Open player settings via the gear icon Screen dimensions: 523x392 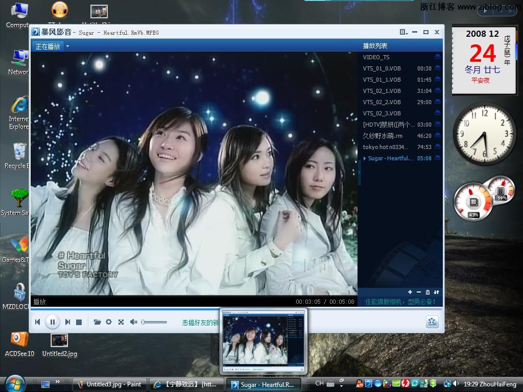click(x=109, y=322)
